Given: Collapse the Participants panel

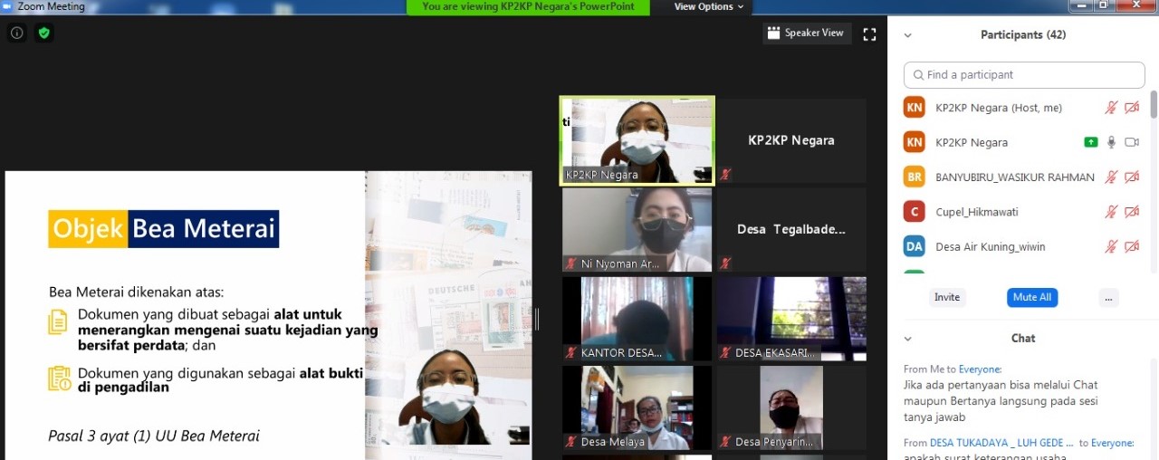Looking at the screenshot, I should (907, 35).
